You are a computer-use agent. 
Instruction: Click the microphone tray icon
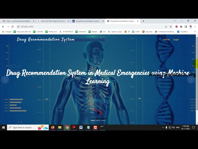166,128
